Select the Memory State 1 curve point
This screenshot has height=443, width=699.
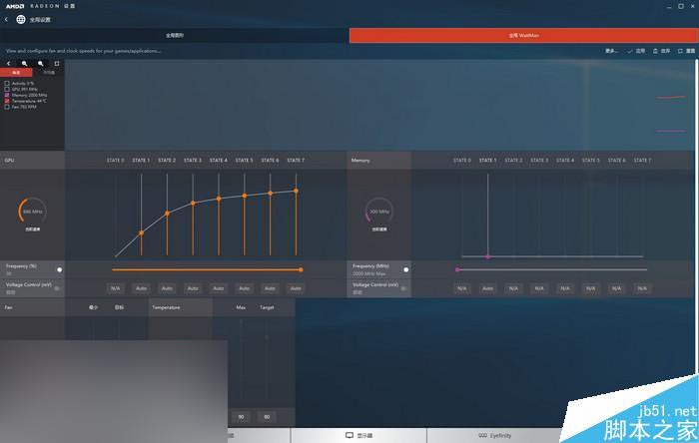(x=487, y=256)
